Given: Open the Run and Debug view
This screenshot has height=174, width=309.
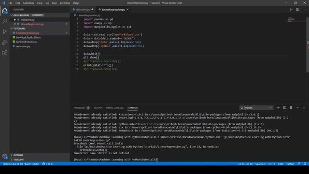Looking at the screenshot, I should 4,42.
